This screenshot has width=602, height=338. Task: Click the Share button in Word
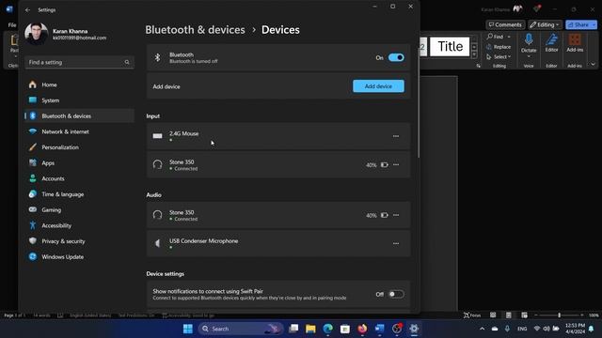tap(578, 24)
